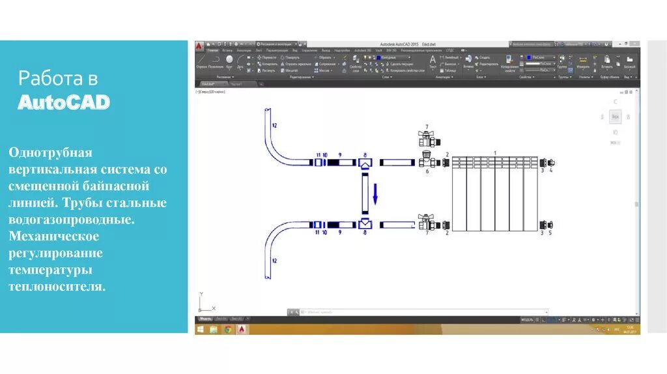This screenshot has width=667, height=374.
Task: Select the Polyline (Полилиния) tool
Action: (216, 61)
